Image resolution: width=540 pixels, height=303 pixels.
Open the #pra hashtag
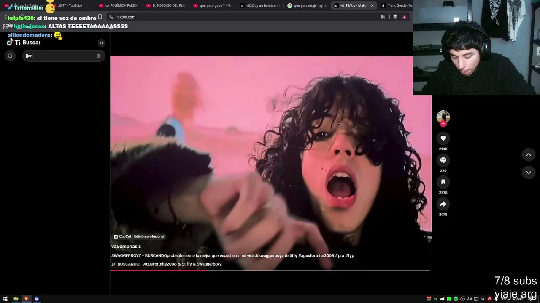tap(339, 255)
